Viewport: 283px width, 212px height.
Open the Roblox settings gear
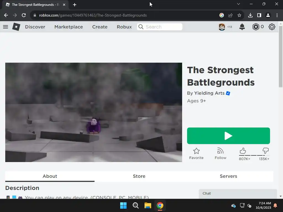pyautogui.click(x=272, y=27)
